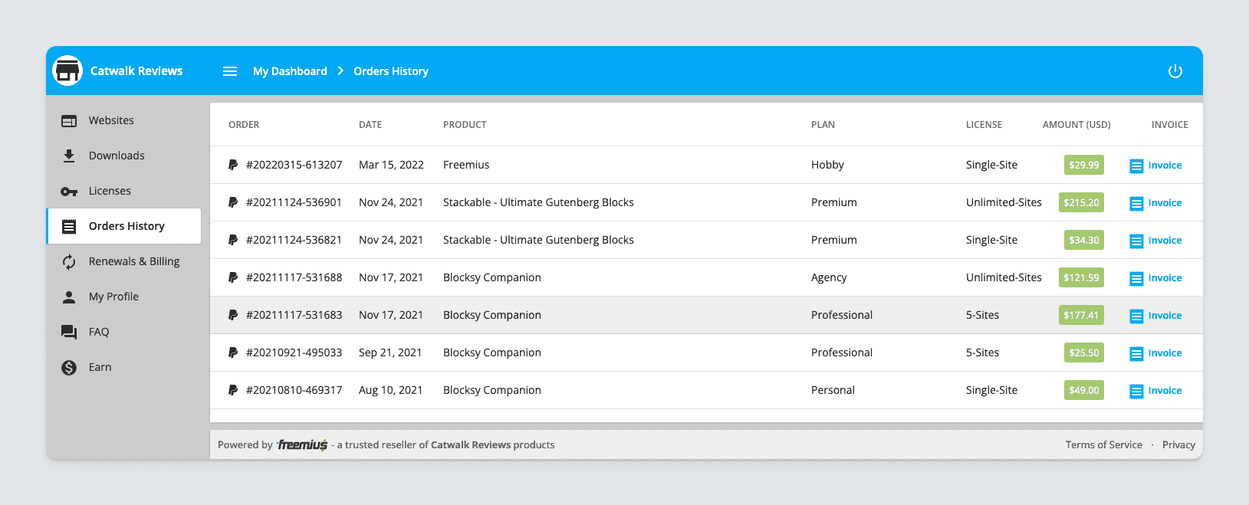
Task: Click PayPal icon for order #20211124-536901
Action: pos(233,202)
